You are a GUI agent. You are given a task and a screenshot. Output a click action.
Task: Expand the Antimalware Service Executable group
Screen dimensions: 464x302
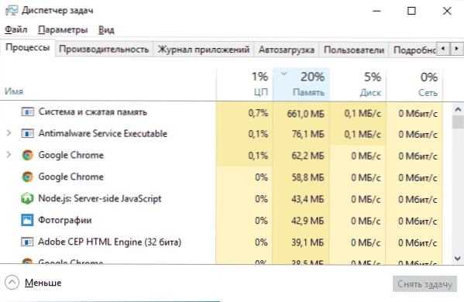[9, 133]
